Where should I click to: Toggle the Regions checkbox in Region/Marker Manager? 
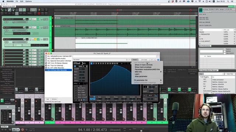click(225, 49)
